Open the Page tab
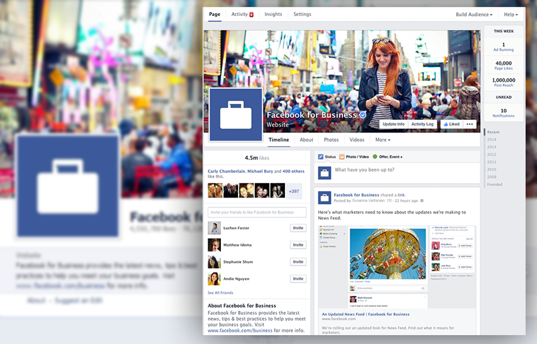 click(x=215, y=14)
